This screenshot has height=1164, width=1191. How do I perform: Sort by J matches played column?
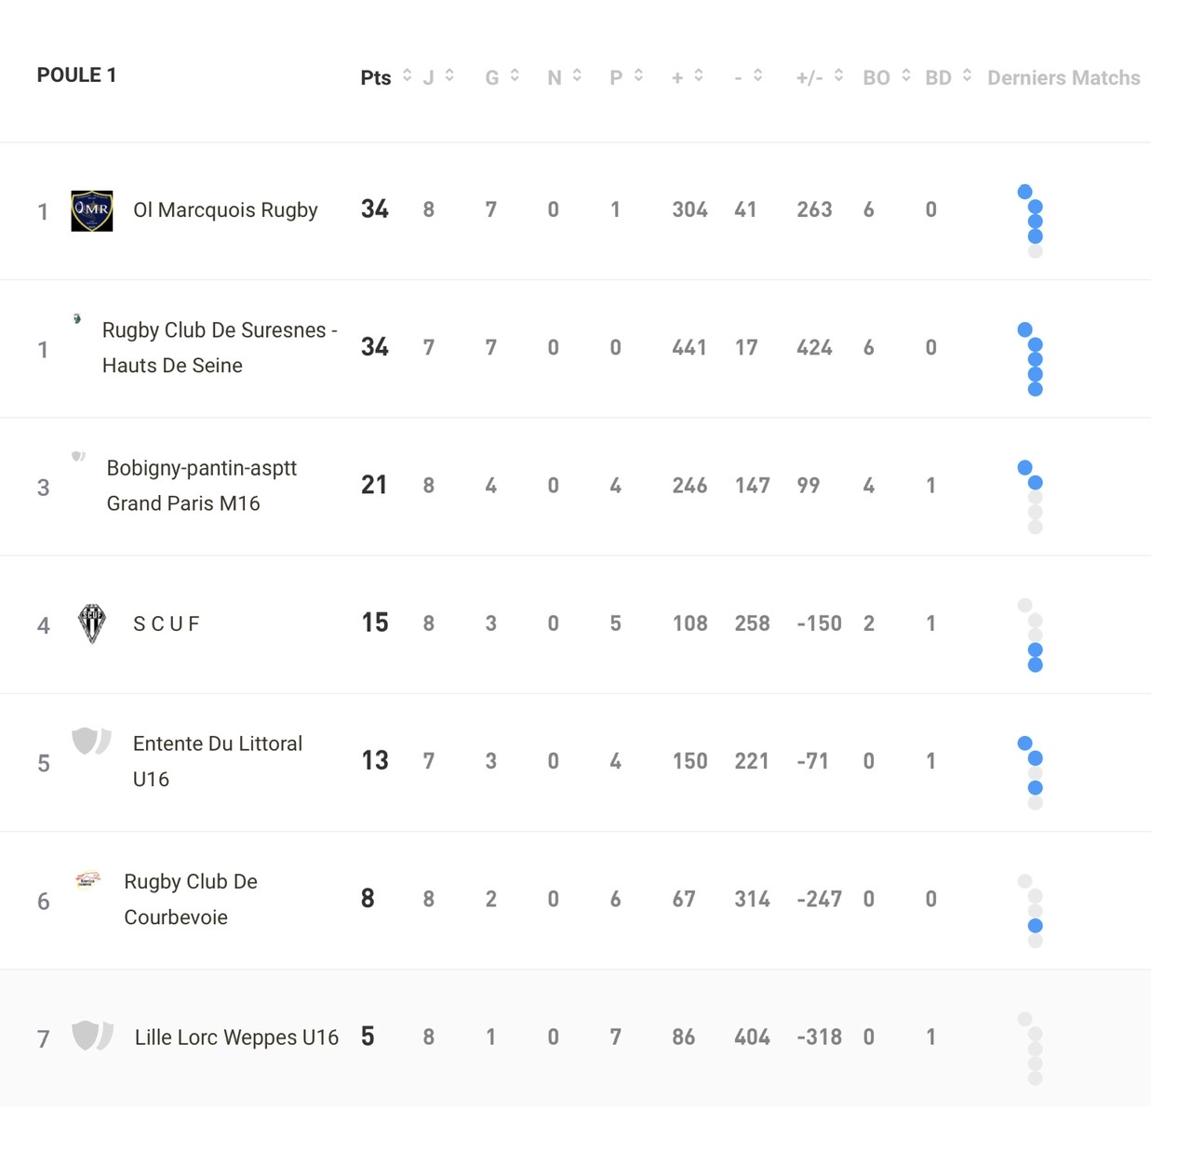(x=449, y=75)
